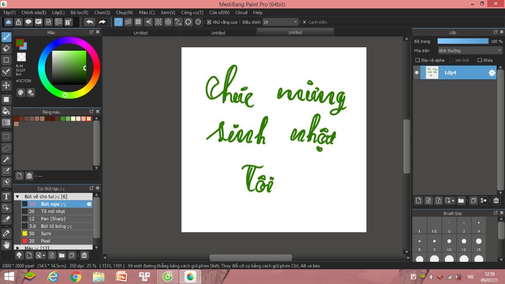Delete the selected palette color

pyautogui.click(x=29, y=176)
